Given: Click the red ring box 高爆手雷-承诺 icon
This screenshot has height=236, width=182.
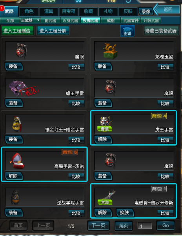Looking at the screenshot, I should point(17,161).
